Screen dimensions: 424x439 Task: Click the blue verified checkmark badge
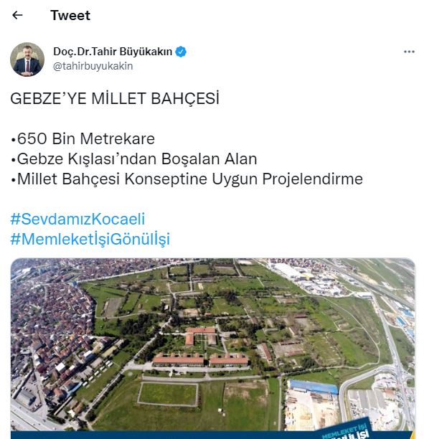pos(181,52)
